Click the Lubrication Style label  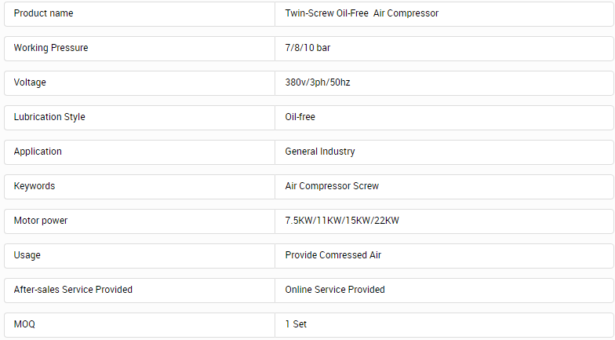coord(49,117)
